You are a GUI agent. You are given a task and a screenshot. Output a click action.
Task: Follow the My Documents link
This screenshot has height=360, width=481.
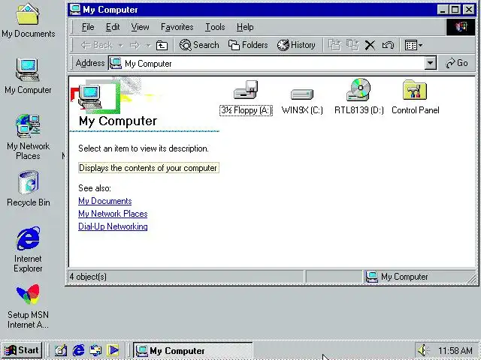[x=105, y=201]
